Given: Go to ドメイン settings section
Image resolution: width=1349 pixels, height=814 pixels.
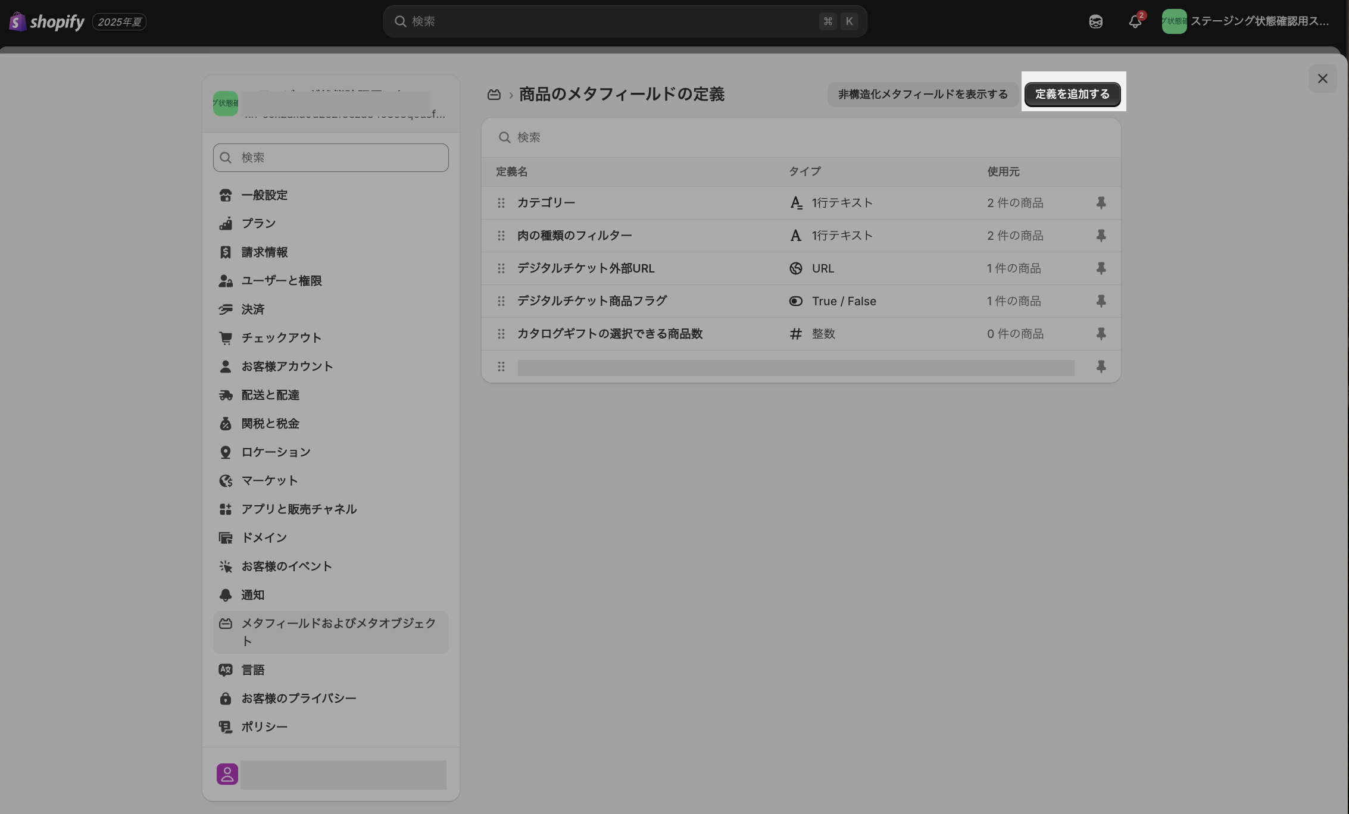Looking at the screenshot, I should [x=264, y=538].
